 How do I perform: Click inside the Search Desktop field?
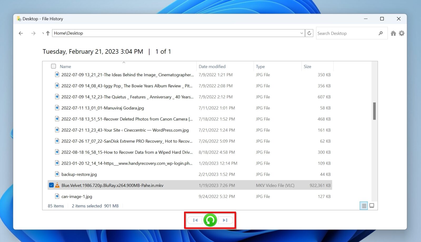[x=342, y=33]
